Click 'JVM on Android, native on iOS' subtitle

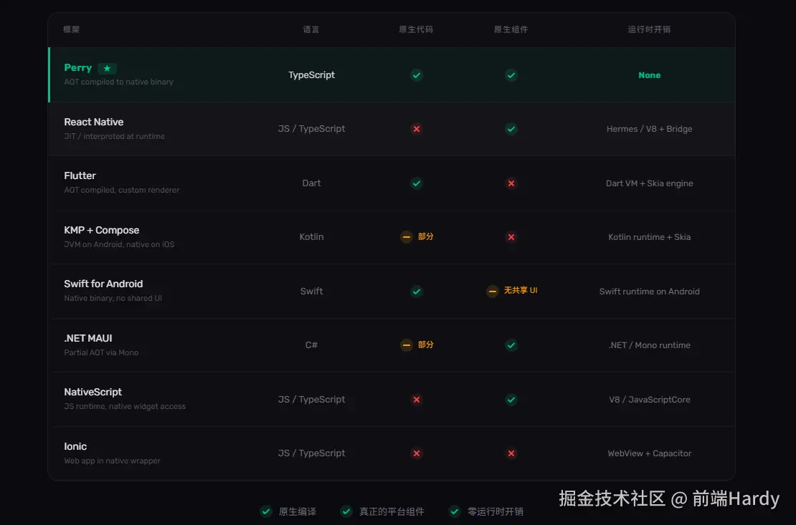point(119,244)
